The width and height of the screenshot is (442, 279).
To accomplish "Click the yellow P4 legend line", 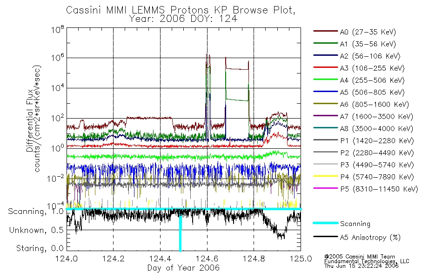I will 326,176.
